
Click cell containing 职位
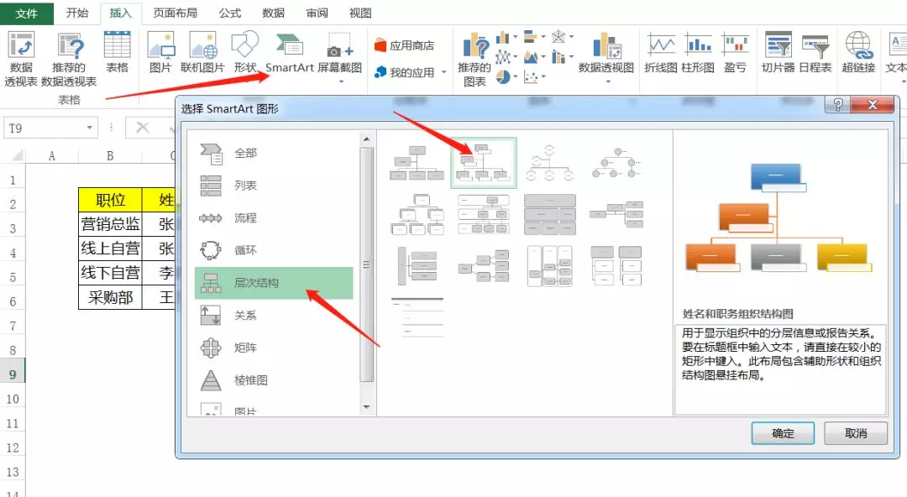pyautogui.click(x=110, y=200)
